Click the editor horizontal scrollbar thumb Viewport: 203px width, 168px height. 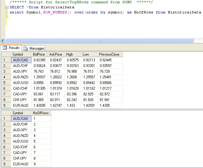(x=99, y=41)
